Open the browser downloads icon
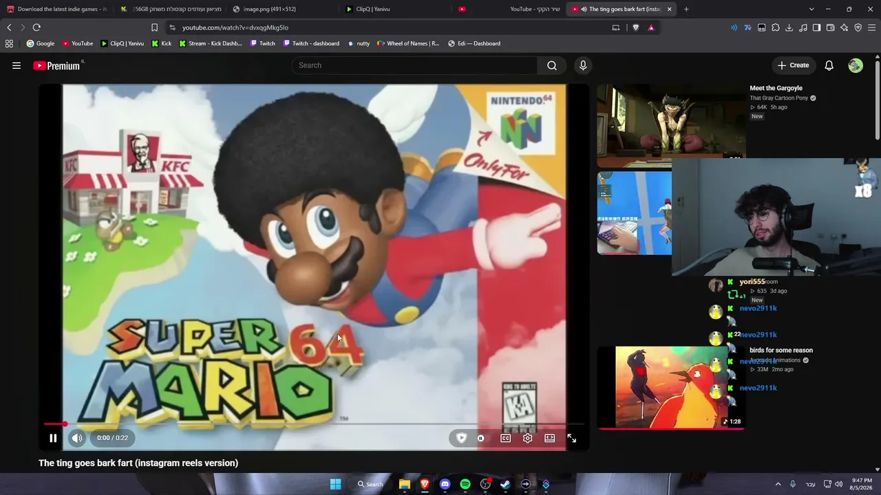 coord(789,27)
